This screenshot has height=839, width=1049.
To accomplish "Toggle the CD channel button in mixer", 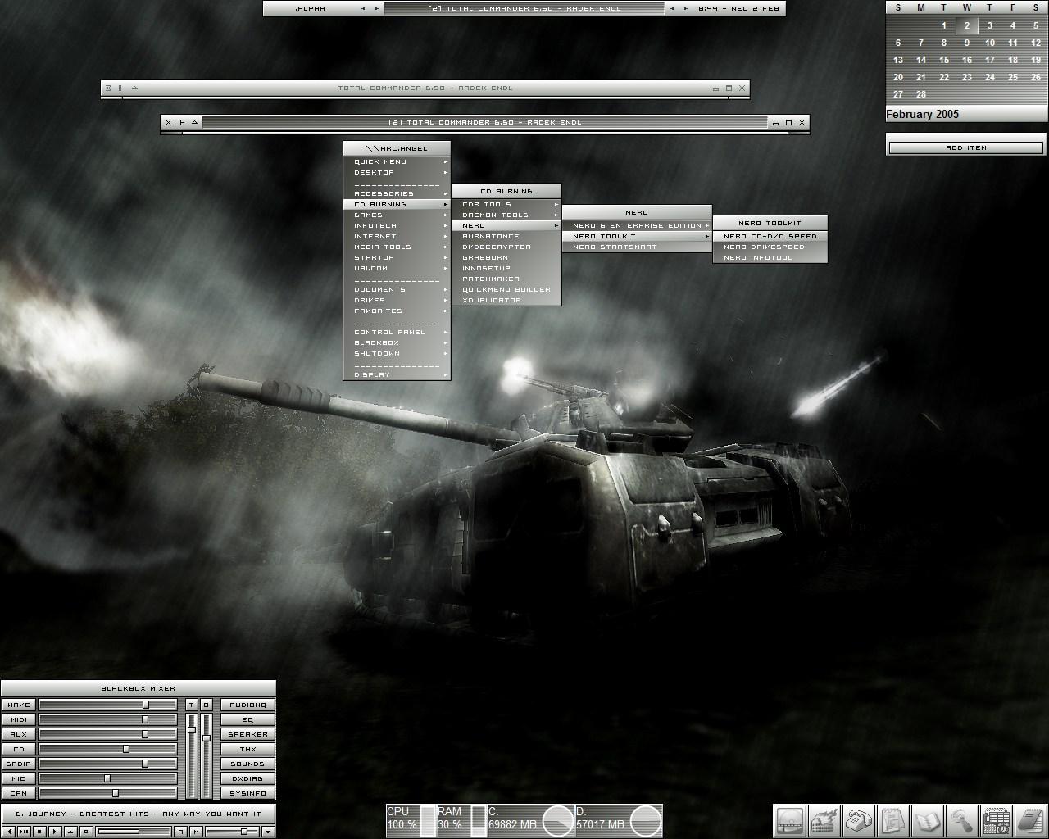I will pyautogui.click(x=18, y=749).
